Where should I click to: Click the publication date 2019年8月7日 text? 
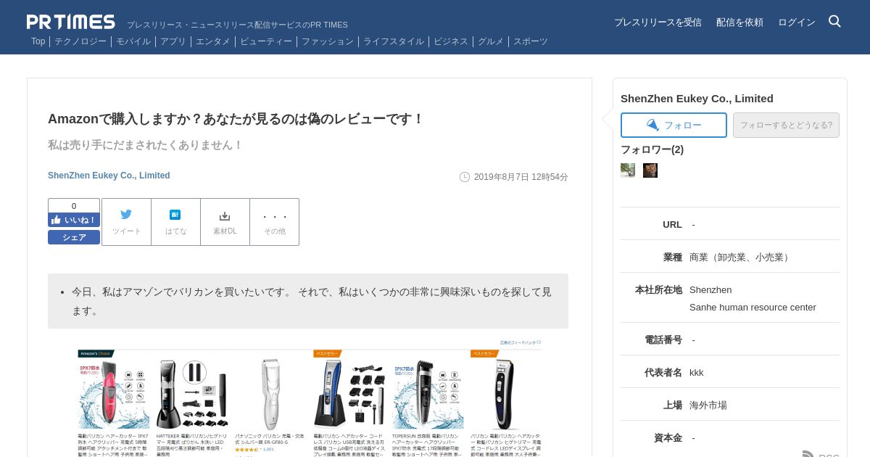click(521, 177)
